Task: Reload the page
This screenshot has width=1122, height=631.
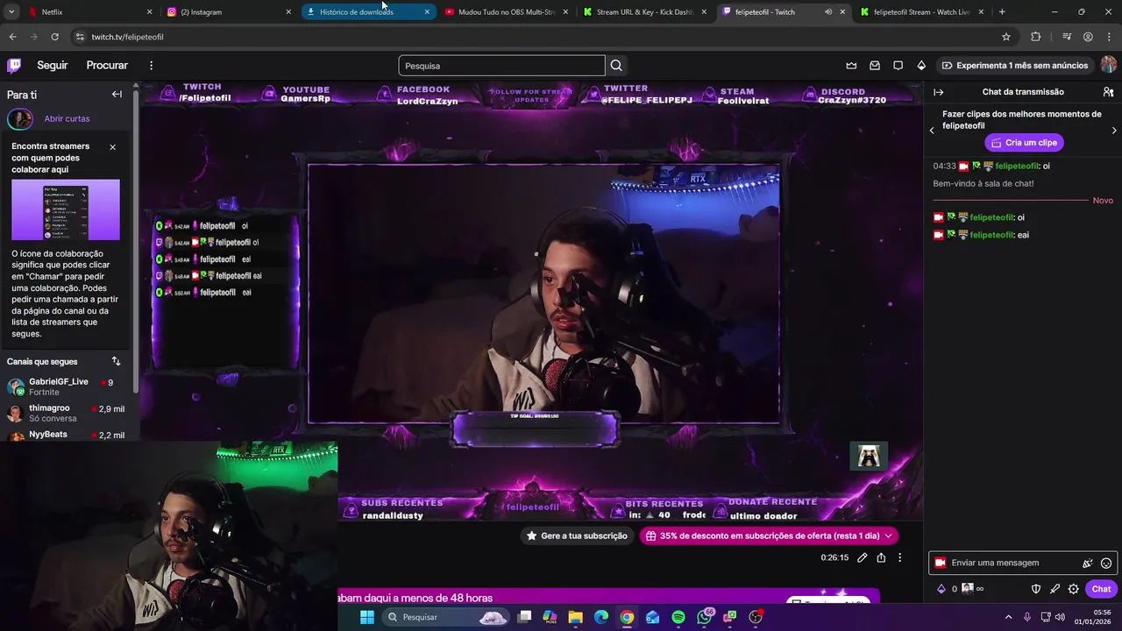Action: click(54, 37)
